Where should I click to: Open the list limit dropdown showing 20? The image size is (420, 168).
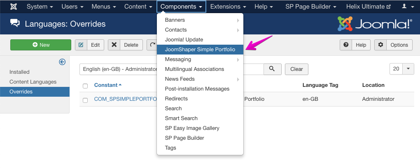coord(401,69)
